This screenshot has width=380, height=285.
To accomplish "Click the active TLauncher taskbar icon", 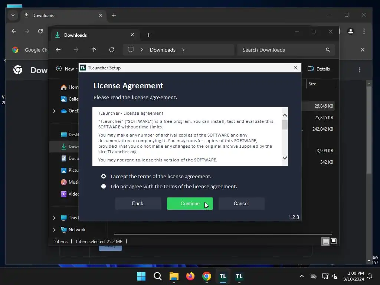I will click(x=223, y=276).
